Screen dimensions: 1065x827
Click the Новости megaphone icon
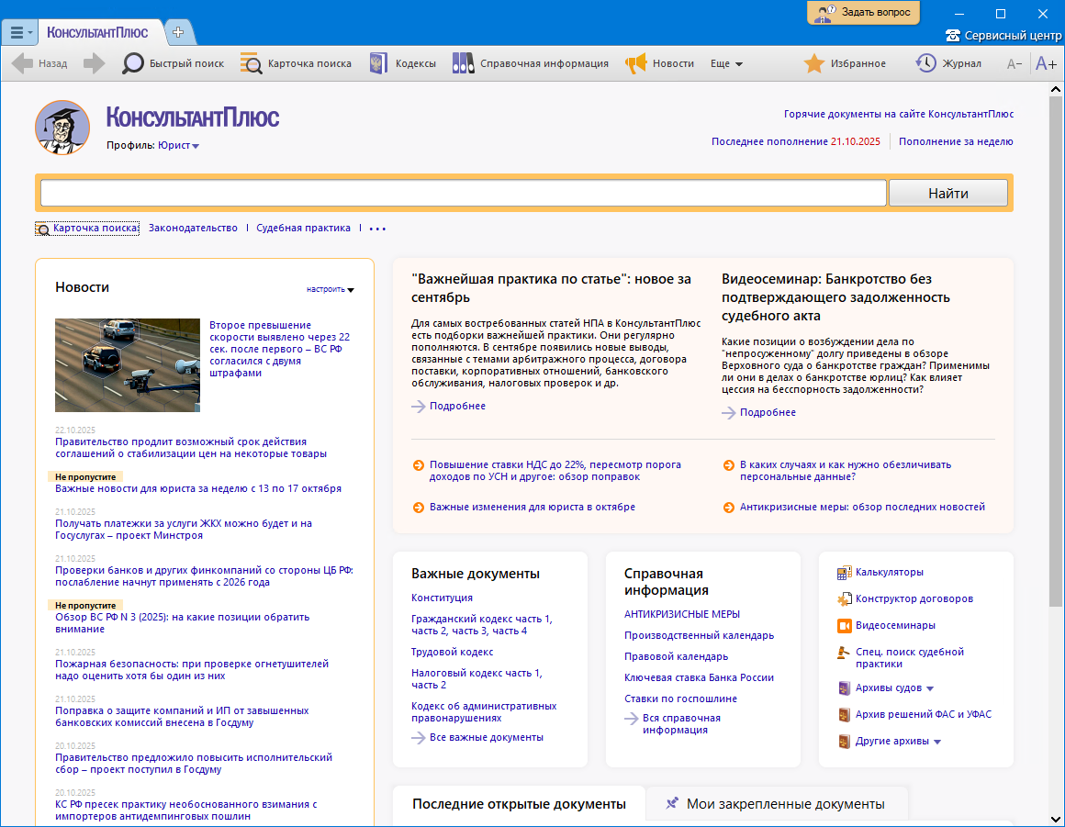click(636, 63)
